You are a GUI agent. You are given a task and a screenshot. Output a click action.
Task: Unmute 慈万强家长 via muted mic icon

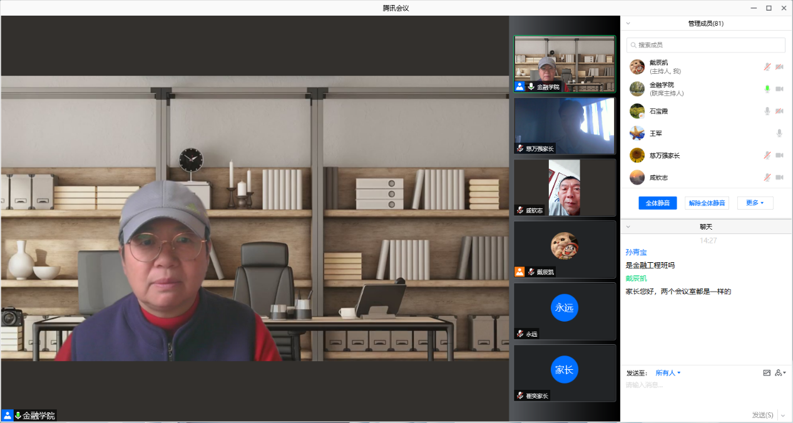[767, 155]
